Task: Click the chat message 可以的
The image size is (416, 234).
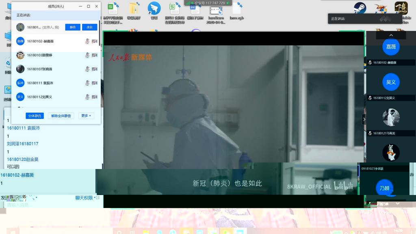Action: tap(13, 167)
